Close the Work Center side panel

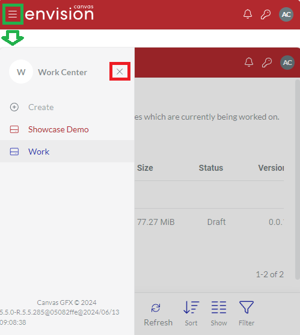pos(120,72)
